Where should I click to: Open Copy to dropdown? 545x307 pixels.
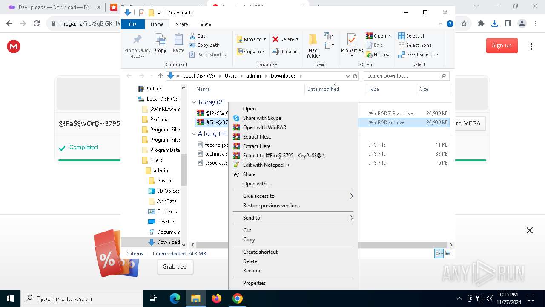coord(251,52)
